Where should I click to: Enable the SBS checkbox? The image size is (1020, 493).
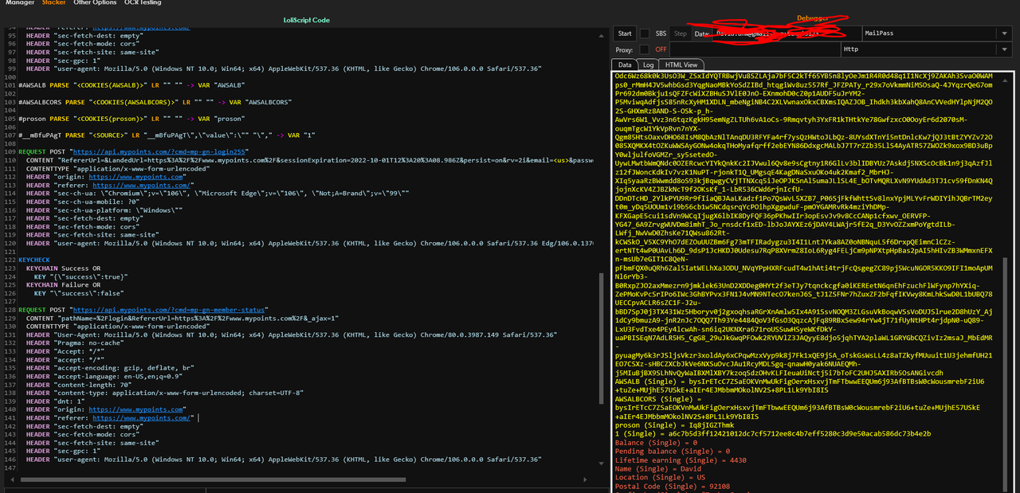click(x=644, y=33)
